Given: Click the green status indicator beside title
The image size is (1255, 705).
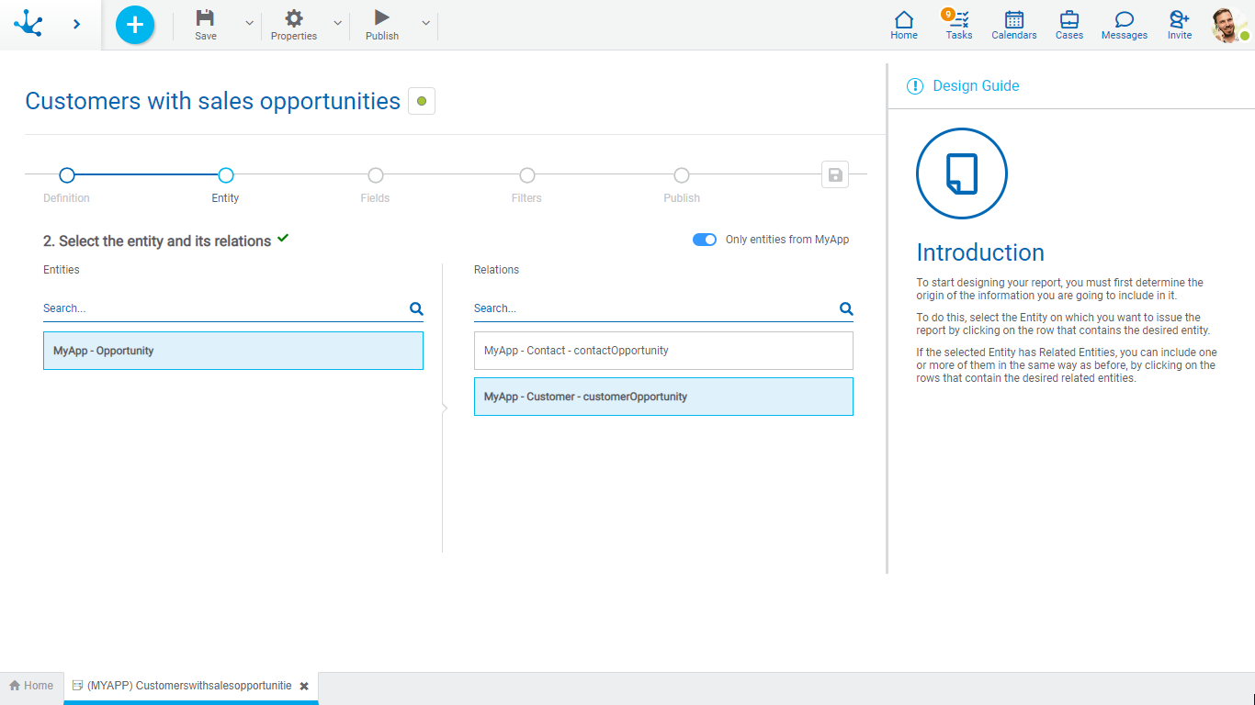Looking at the screenshot, I should click(422, 101).
